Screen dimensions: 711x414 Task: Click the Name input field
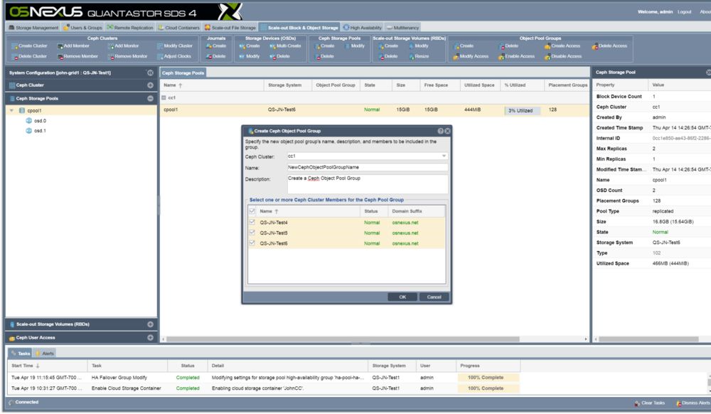click(368, 167)
